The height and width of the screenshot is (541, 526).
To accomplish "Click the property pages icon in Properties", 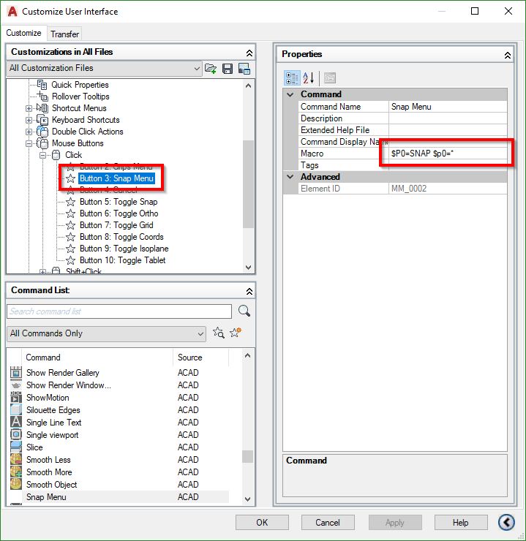I will pyautogui.click(x=330, y=78).
